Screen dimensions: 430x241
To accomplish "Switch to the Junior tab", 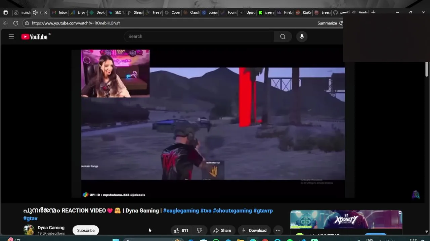I will click(x=210, y=12).
